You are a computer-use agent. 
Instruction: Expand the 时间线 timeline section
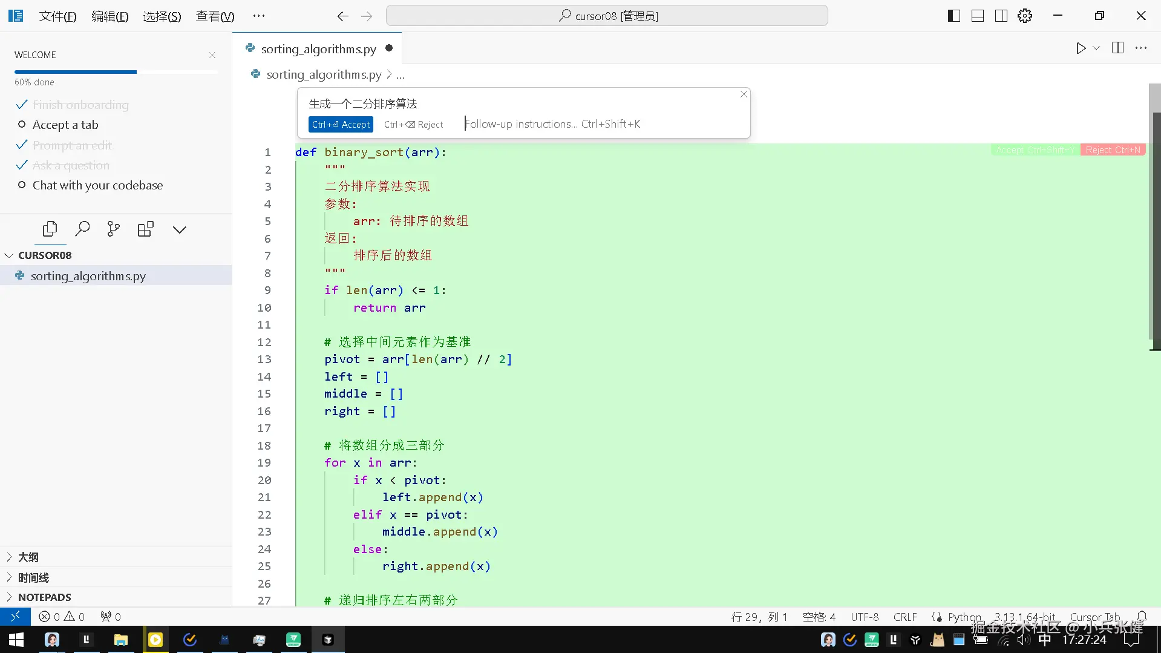point(116,577)
